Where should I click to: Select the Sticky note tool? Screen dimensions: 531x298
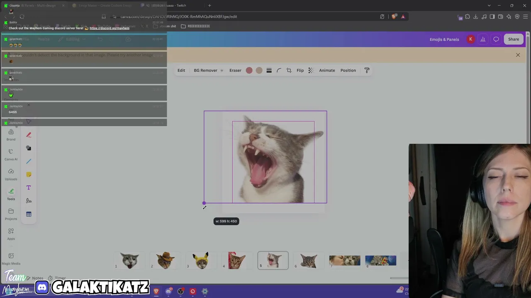pos(29,175)
